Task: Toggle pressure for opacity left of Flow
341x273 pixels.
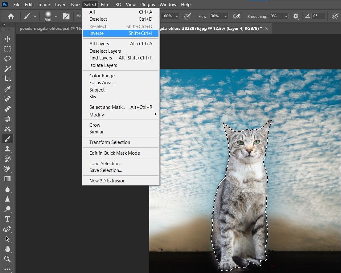Action: 187,16
